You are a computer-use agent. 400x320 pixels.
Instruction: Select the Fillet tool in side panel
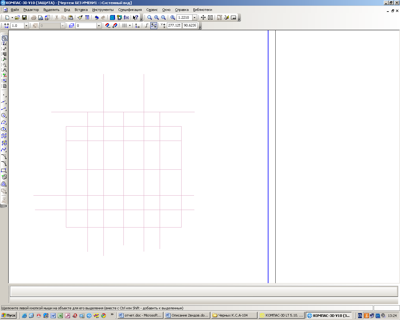4,164
